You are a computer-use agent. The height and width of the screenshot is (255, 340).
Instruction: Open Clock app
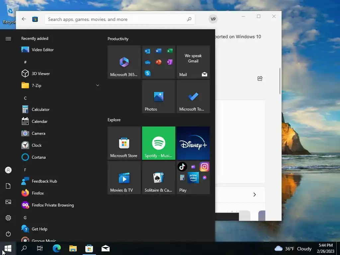coord(60,145)
